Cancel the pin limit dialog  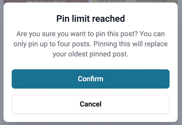[x=91, y=104]
